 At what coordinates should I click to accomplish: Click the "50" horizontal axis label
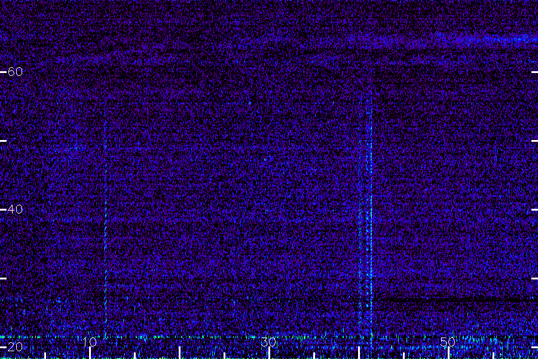(448, 342)
